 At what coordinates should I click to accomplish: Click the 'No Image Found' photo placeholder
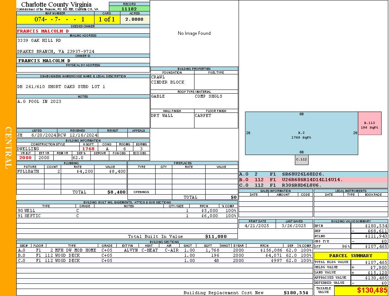[x=194, y=33]
